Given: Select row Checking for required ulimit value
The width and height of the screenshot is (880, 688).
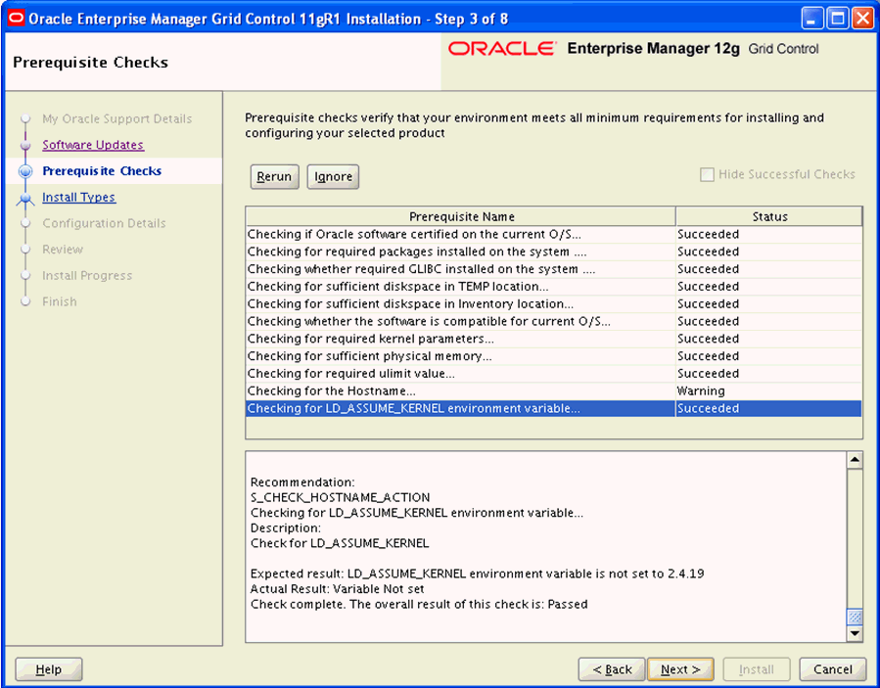Looking at the screenshot, I should 553,374.
